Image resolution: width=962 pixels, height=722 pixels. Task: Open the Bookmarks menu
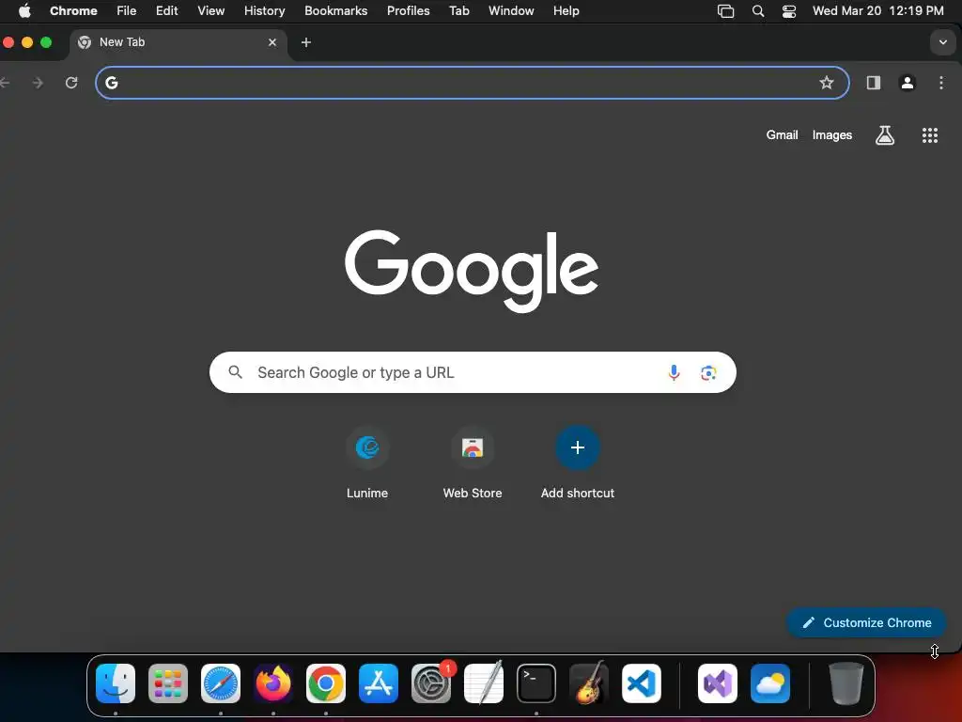pyautogui.click(x=336, y=10)
